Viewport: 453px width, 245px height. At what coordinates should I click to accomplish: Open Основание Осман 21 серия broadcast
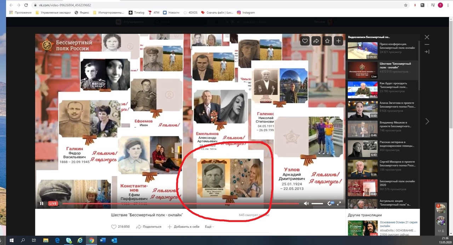pos(398,224)
